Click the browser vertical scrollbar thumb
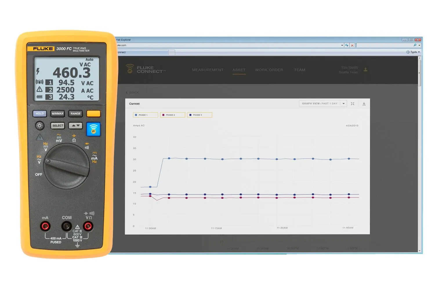Image resolution: width=435 pixels, height=290 pixels. pos(419,73)
